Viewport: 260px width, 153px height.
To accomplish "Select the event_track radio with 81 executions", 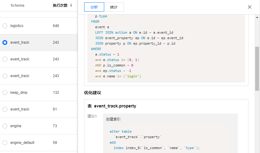I will click(5, 109).
